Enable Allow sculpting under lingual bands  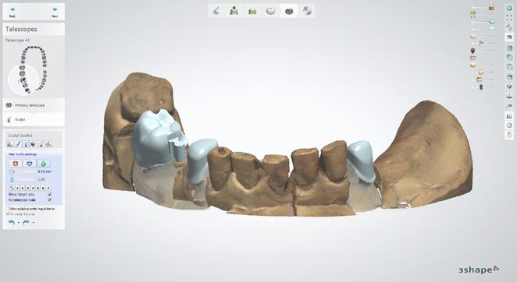(x=8, y=209)
